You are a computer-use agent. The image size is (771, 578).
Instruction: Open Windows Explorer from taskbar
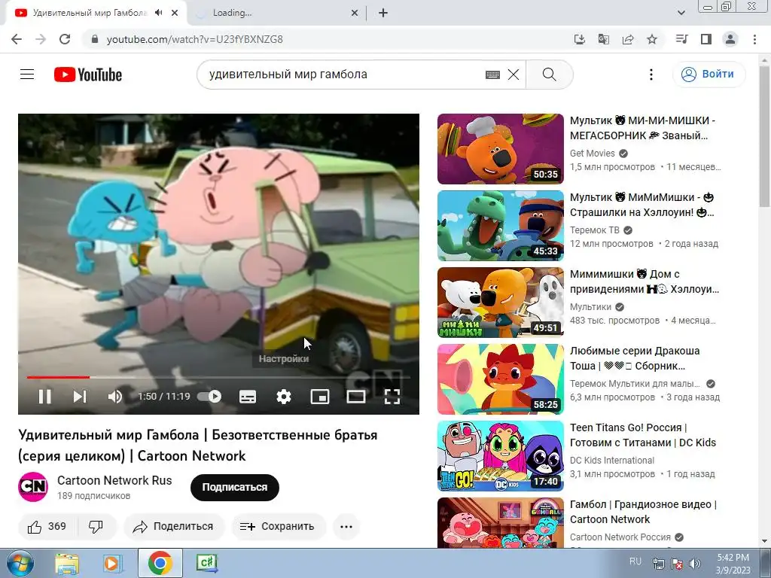click(67, 563)
